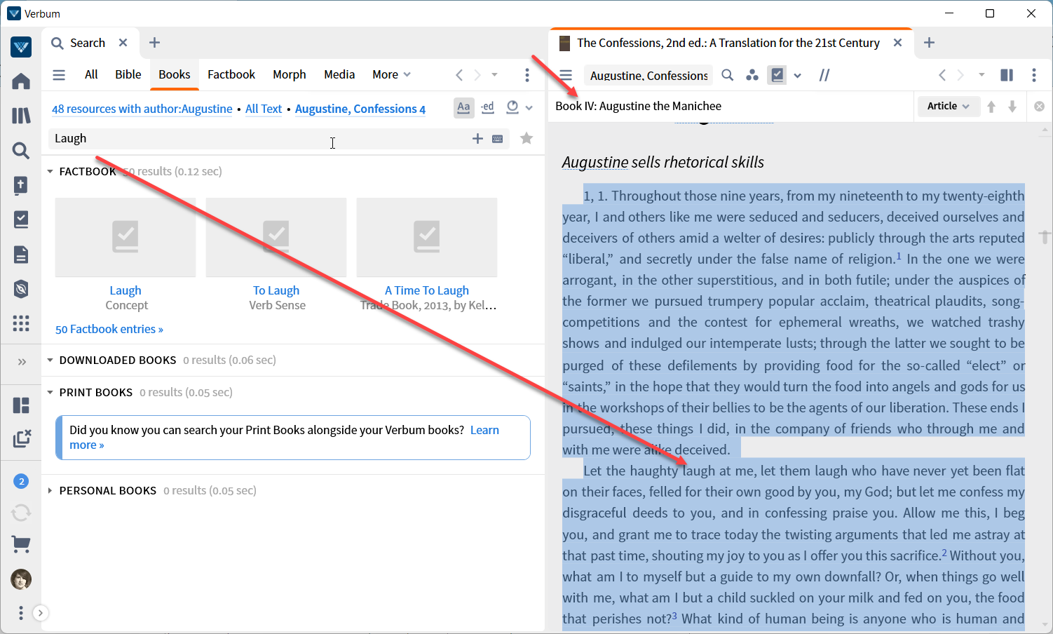The height and width of the screenshot is (634, 1053).
Task: Click the sync icon in sidebar
Action: coord(21,513)
